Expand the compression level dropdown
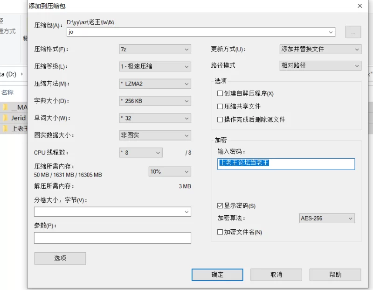The width and height of the screenshot is (373, 290). coord(155,66)
